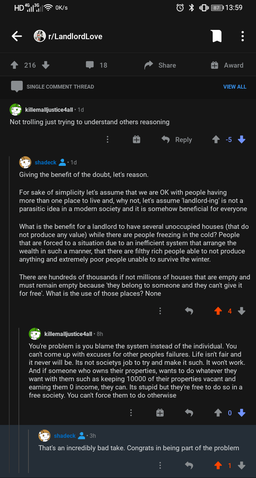Open killemalljustice4all's avatar thumbnail
The width and height of the screenshot is (256, 478).
15,110
